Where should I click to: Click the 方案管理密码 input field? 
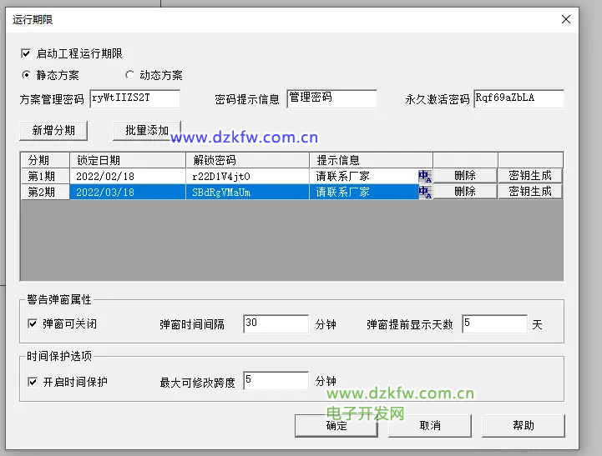pos(134,98)
